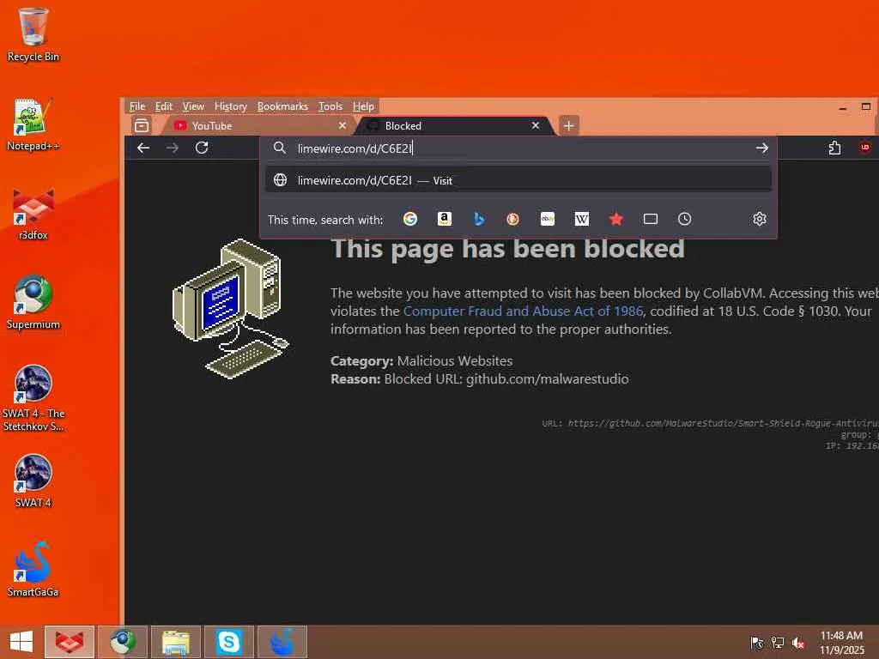Open the Extensions puzzle icon
The width and height of the screenshot is (879, 659).
pyautogui.click(x=834, y=148)
